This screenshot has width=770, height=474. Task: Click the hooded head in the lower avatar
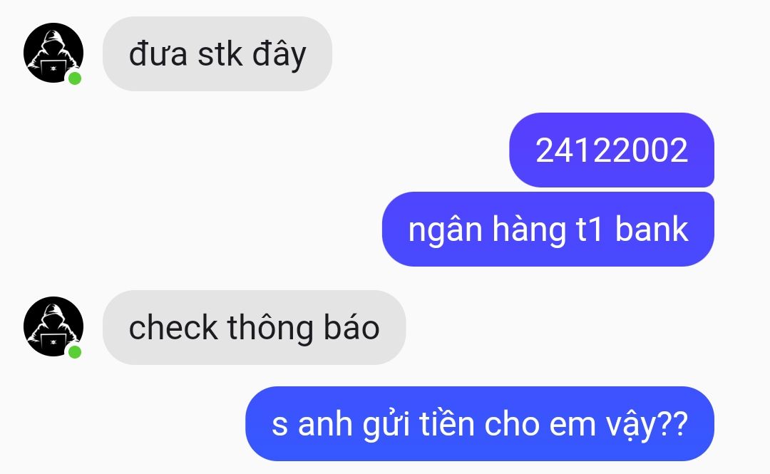(53, 316)
